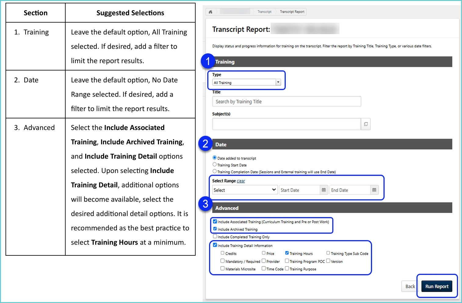Check Training Type Sub Code option

click(x=328, y=253)
